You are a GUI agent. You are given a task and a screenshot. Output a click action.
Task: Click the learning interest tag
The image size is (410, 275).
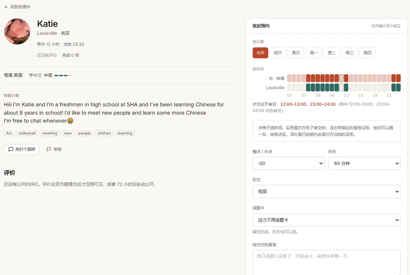(125, 133)
